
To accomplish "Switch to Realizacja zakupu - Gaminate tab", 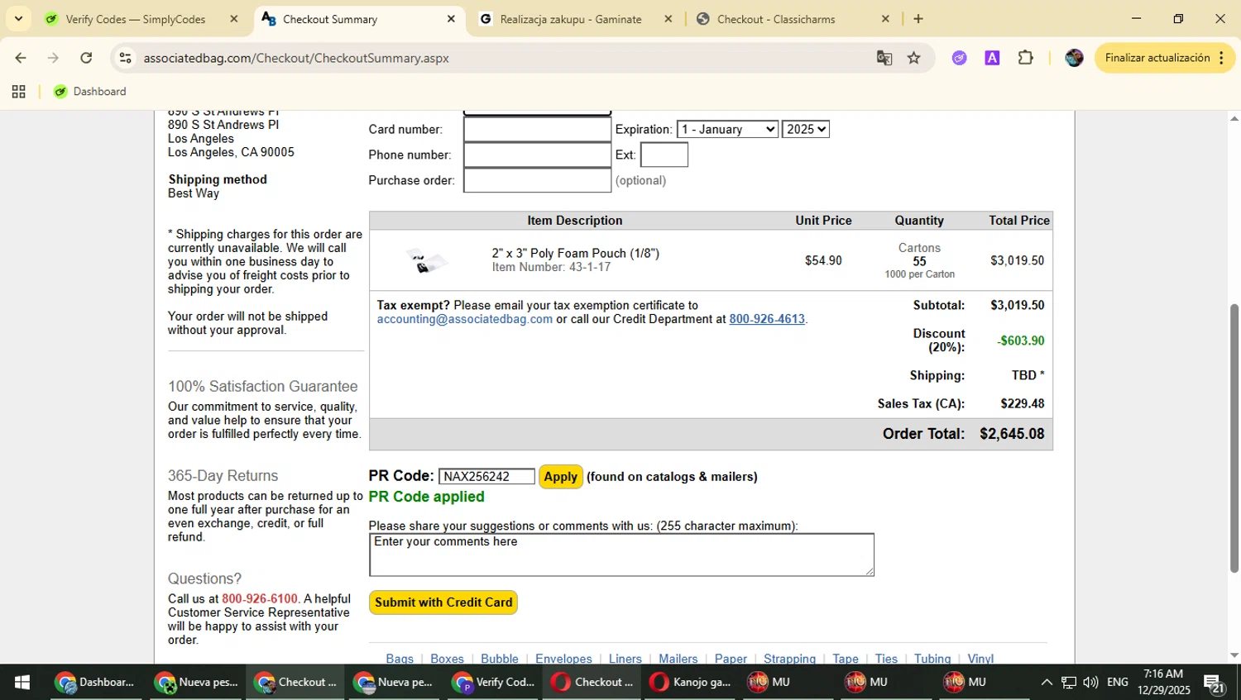I will click(571, 19).
